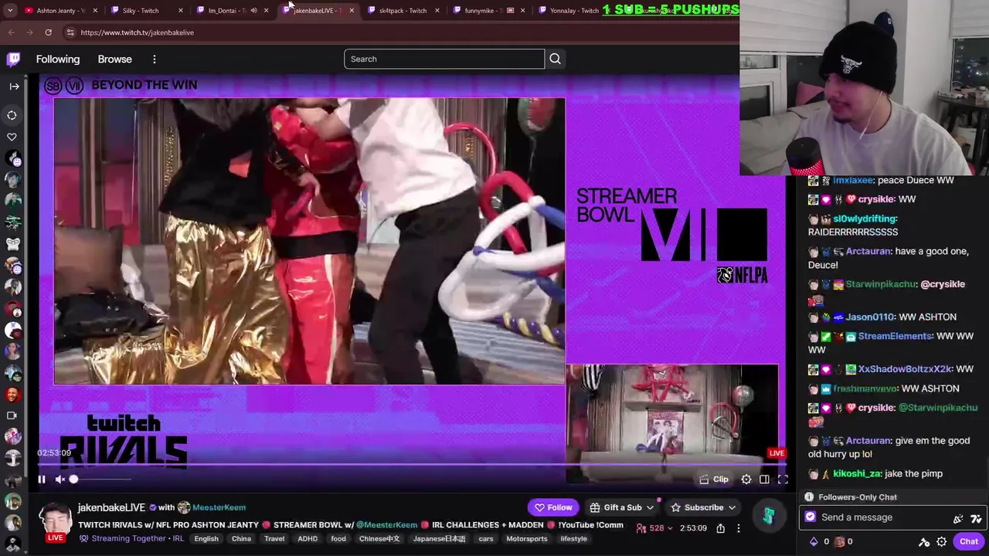Open Subscribe dropdown chevron

(x=732, y=507)
